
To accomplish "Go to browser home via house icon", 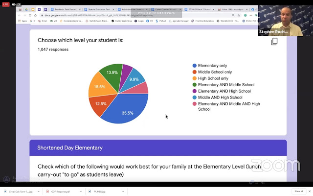I will tap(35, 15).
